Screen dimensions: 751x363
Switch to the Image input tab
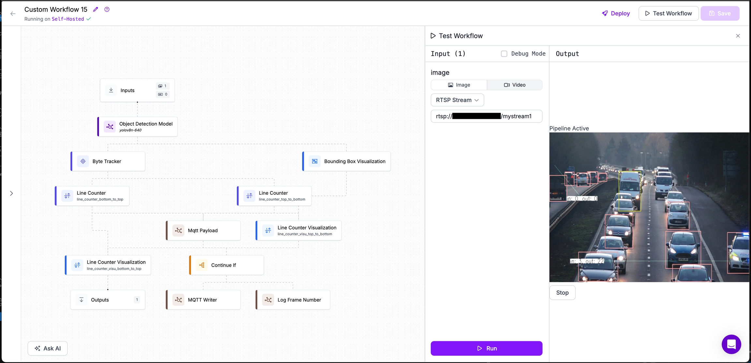459,85
